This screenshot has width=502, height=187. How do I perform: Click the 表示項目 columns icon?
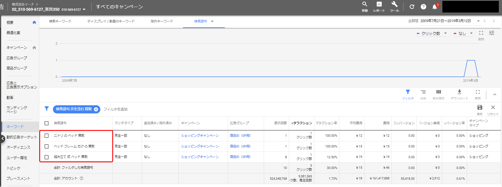(x=439, y=92)
